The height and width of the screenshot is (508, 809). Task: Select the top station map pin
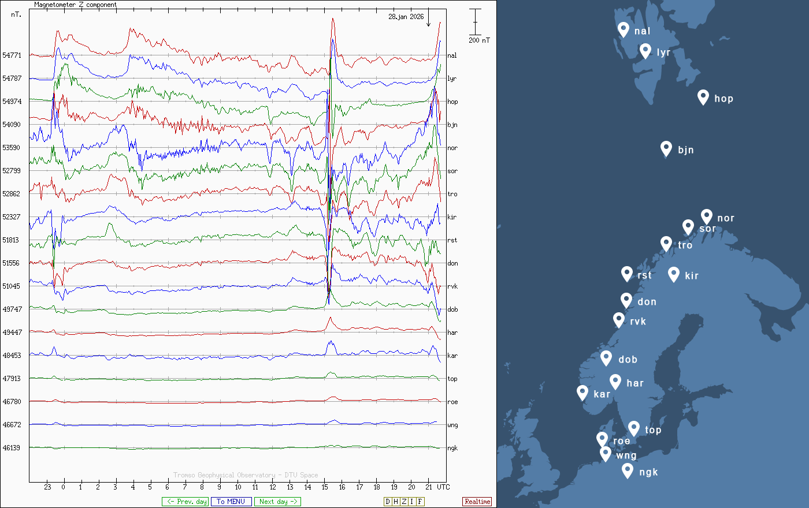pyautogui.click(x=633, y=428)
